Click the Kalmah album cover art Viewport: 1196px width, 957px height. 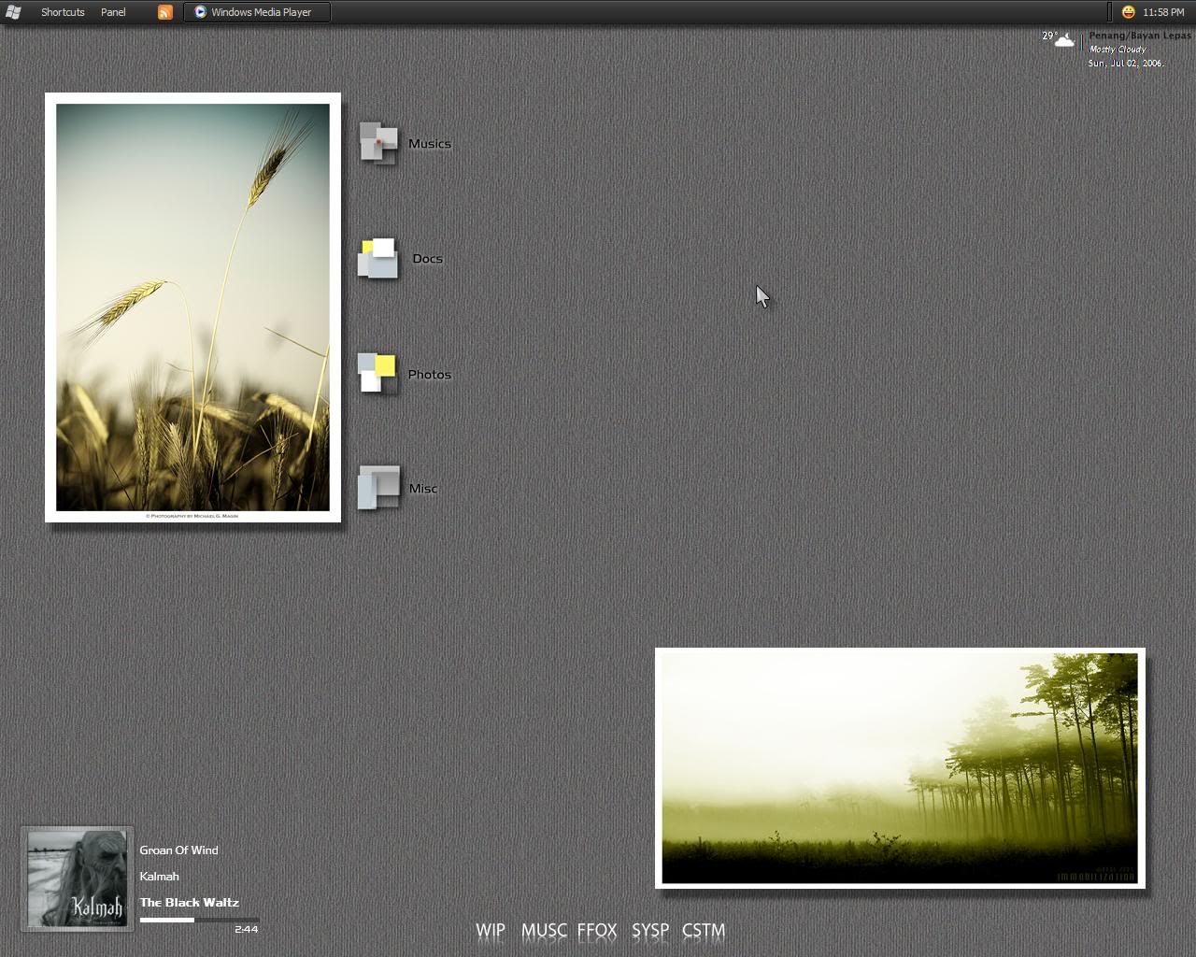[x=77, y=878]
